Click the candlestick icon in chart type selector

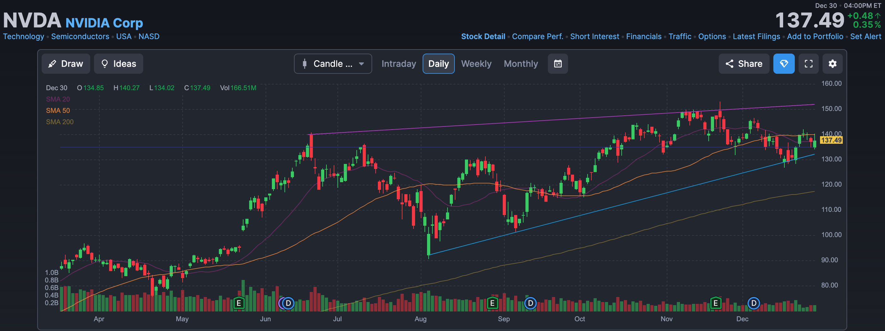304,64
